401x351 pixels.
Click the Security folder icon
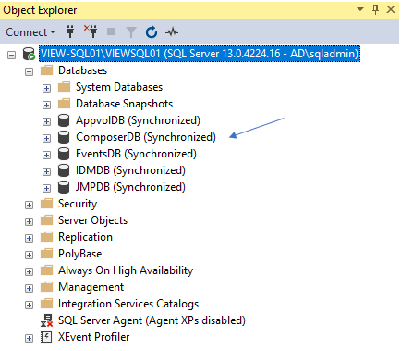click(46, 204)
